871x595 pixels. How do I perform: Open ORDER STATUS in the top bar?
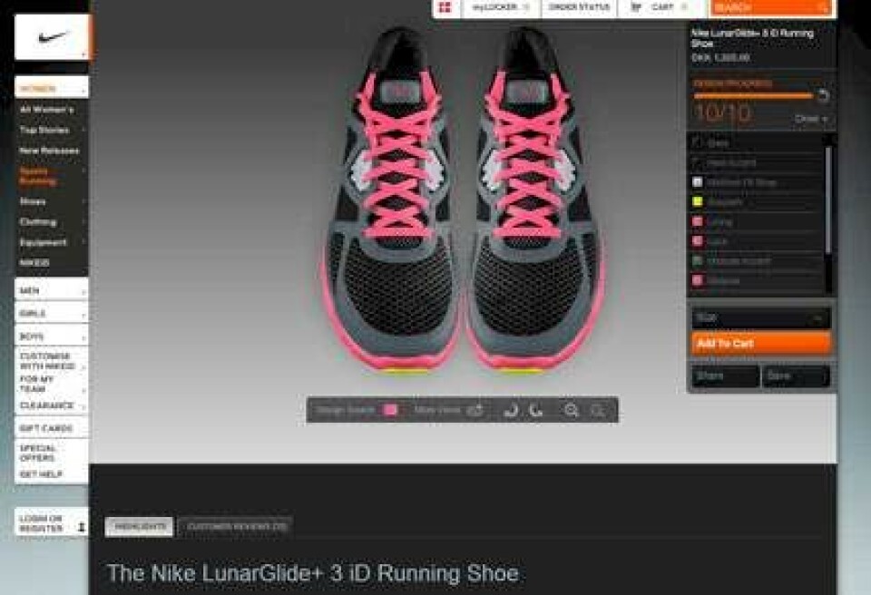pyautogui.click(x=579, y=7)
